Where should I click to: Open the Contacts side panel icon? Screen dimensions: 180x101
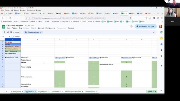tap(161, 50)
